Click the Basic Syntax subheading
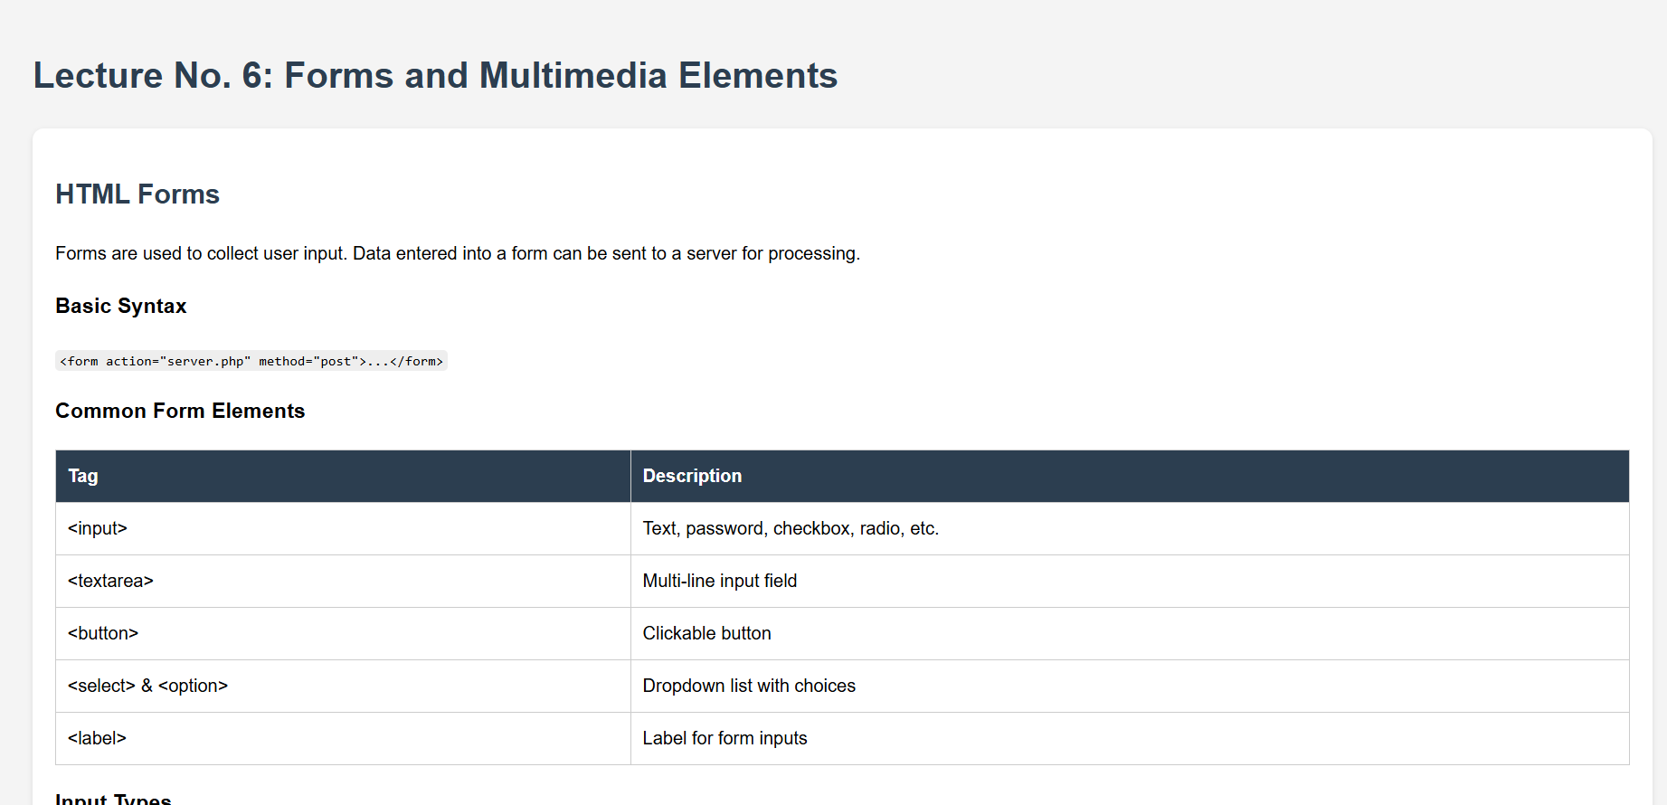Image resolution: width=1667 pixels, height=805 pixels. [121, 307]
